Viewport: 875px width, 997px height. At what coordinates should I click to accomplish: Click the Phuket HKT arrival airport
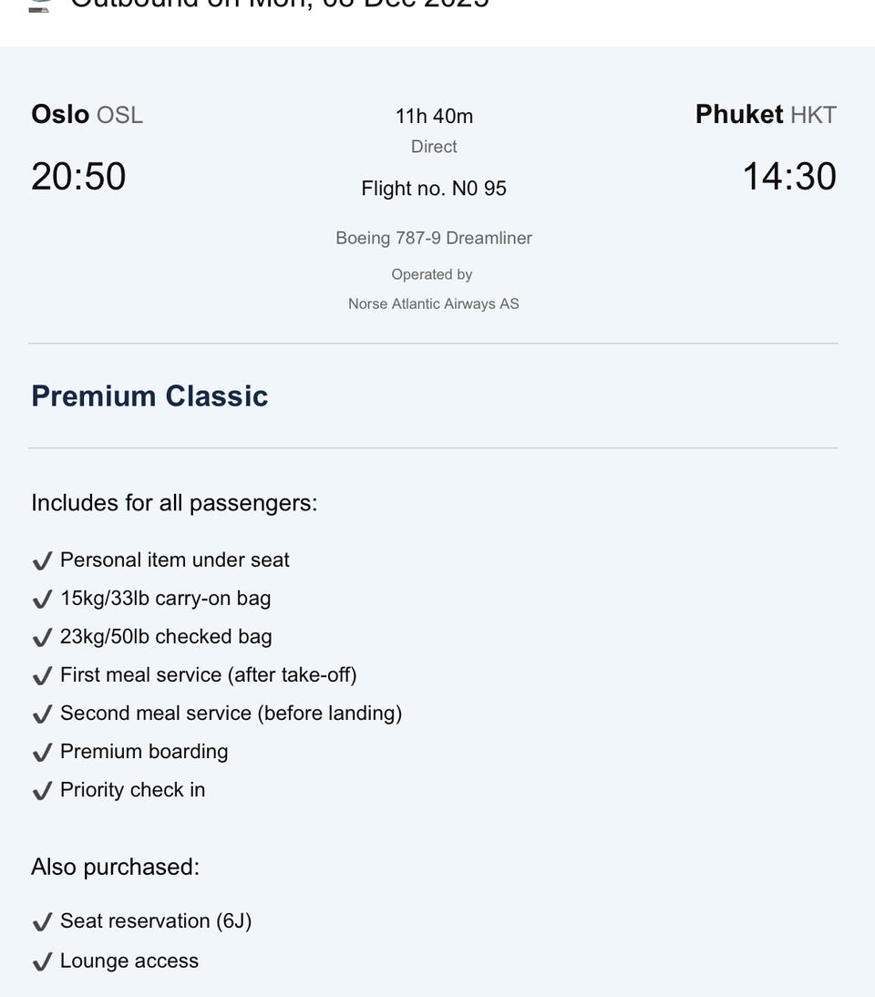[766, 115]
